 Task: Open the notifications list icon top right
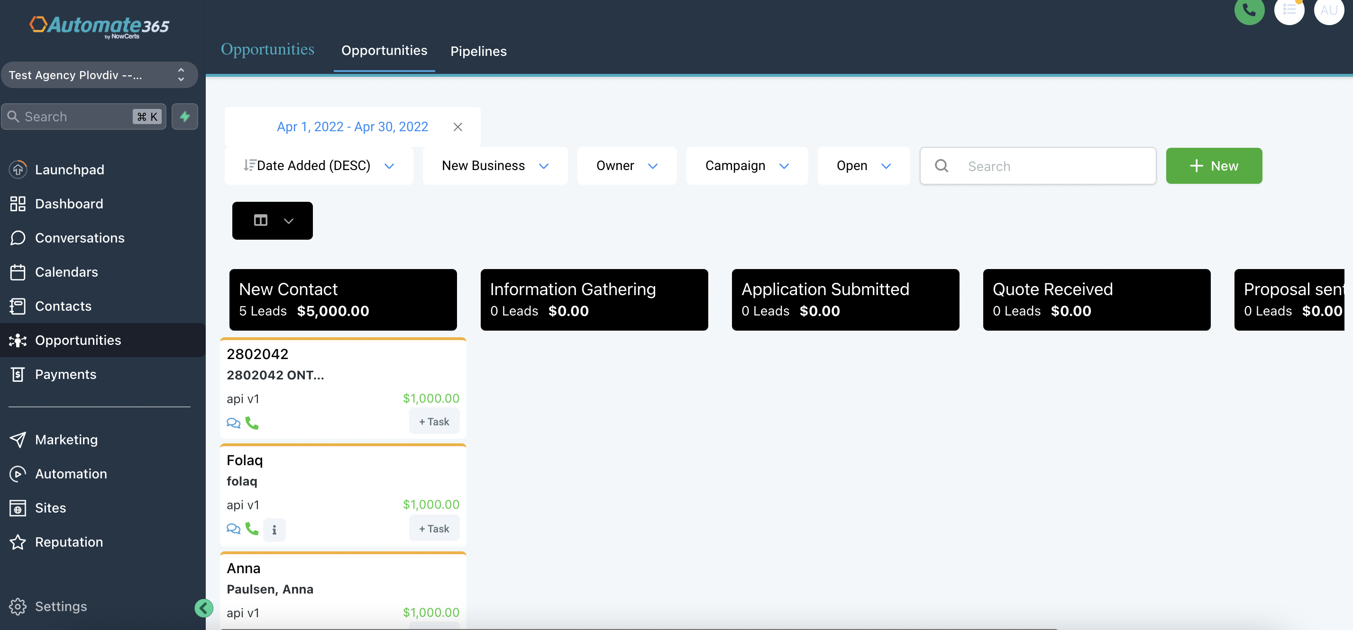[x=1289, y=10]
